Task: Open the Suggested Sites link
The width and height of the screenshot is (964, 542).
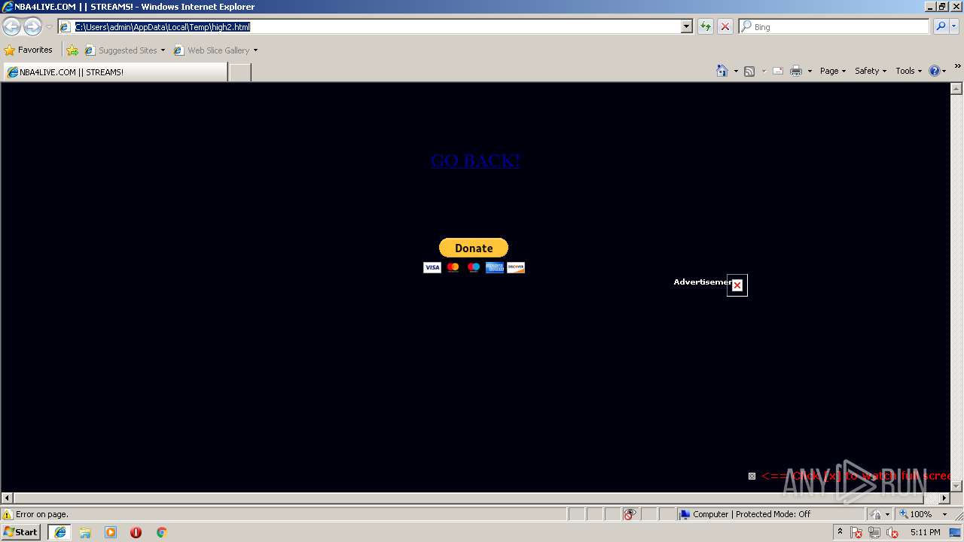Action: [124, 50]
